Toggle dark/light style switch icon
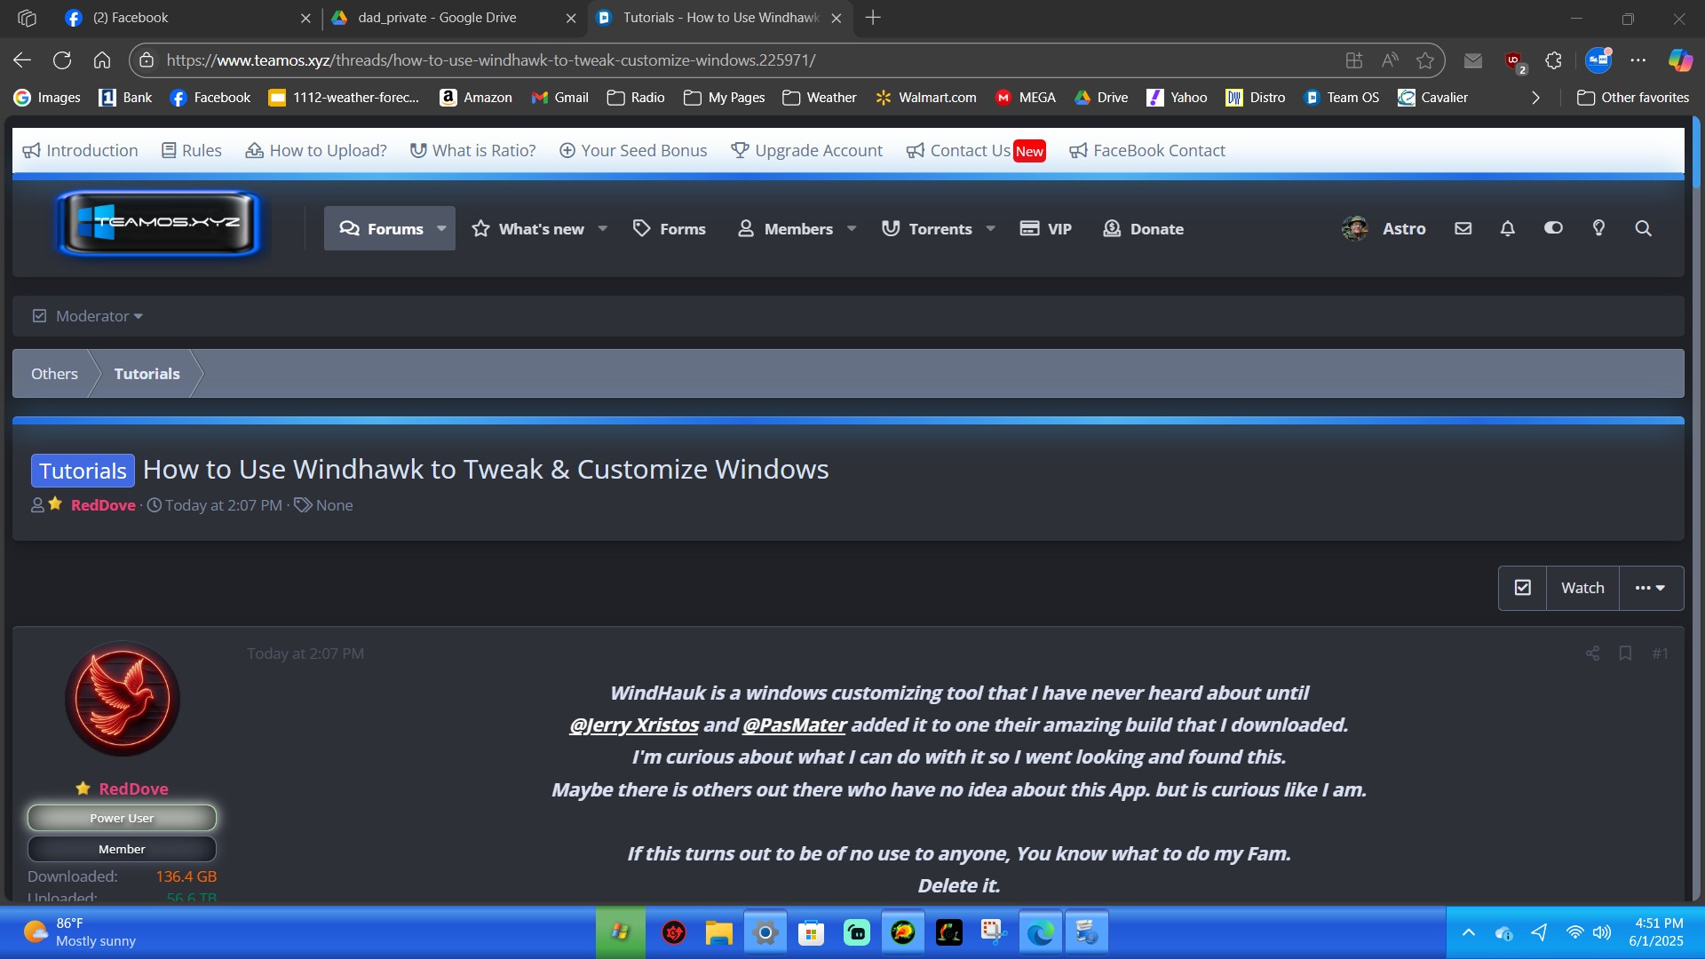This screenshot has height=959, width=1705. [1553, 228]
